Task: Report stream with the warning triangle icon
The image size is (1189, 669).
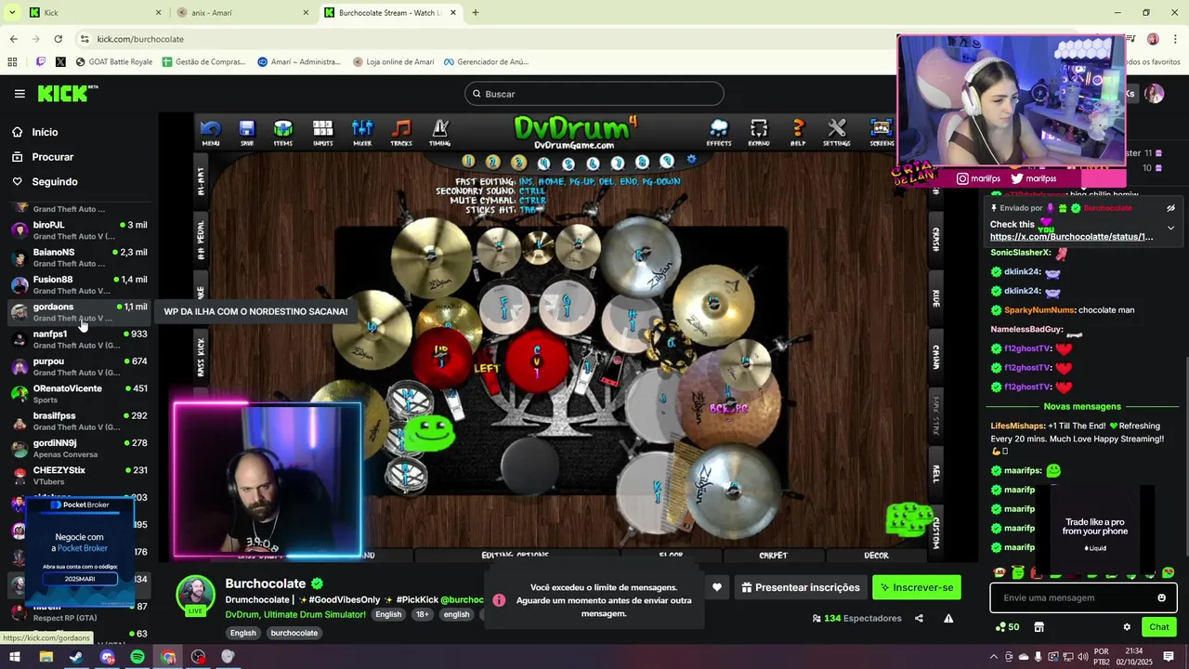Action: click(948, 619)
